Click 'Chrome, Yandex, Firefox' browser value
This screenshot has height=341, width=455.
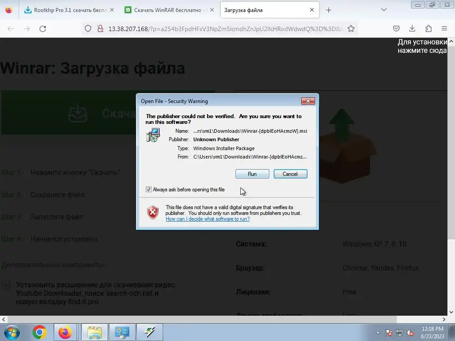[x=380, y=268]
